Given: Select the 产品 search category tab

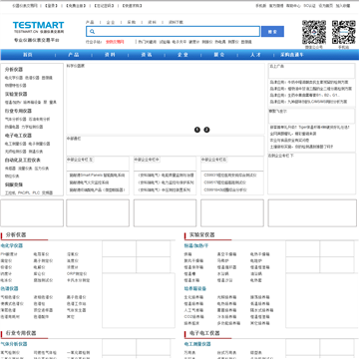Looking at the screenshot, I should (x=90, y=22).
